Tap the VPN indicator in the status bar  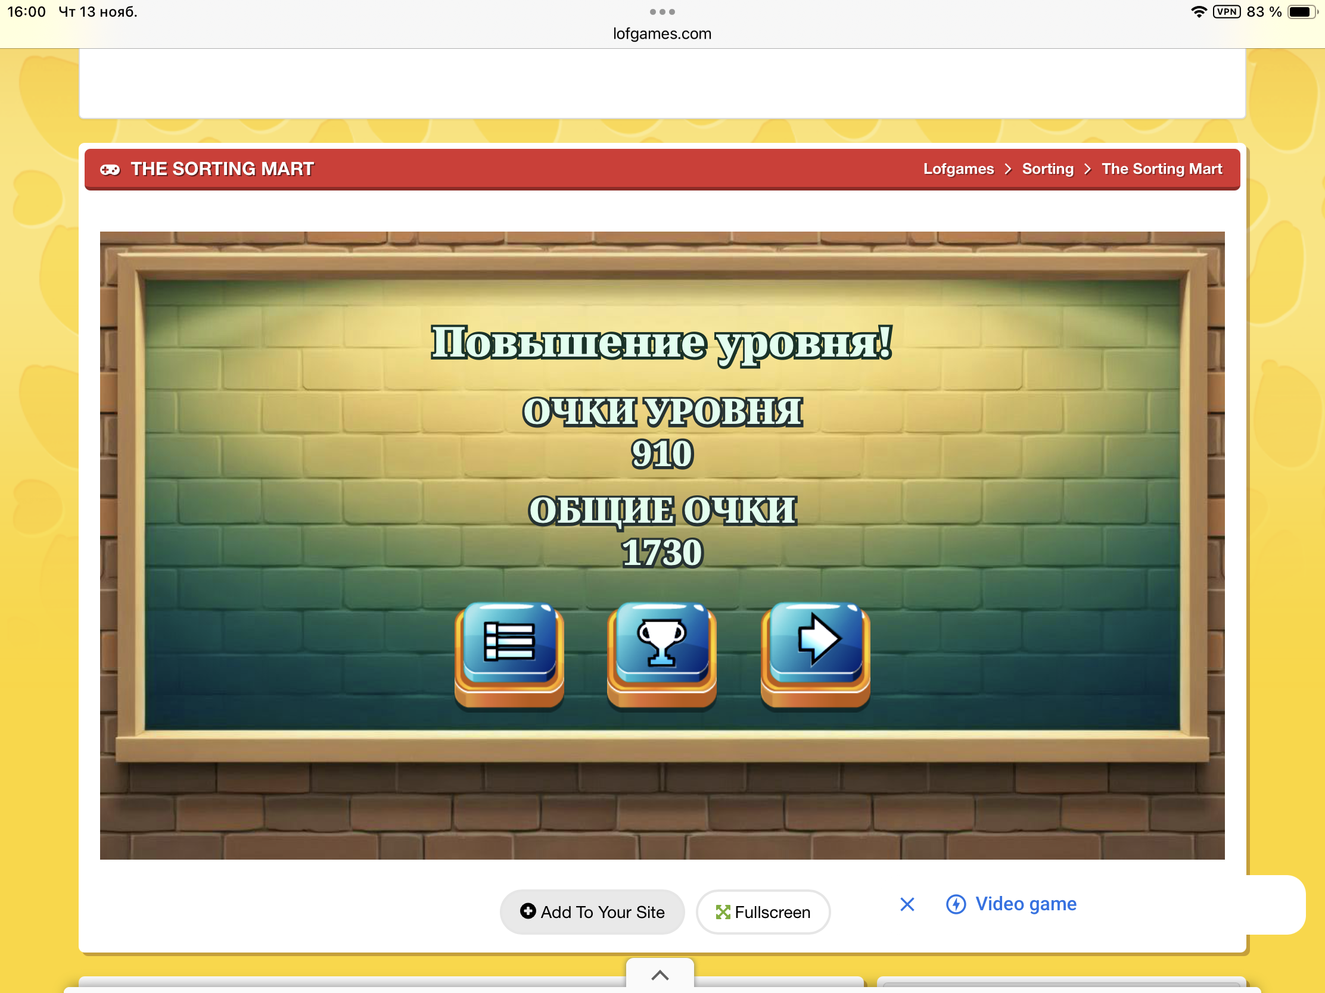pos(1227,11)
